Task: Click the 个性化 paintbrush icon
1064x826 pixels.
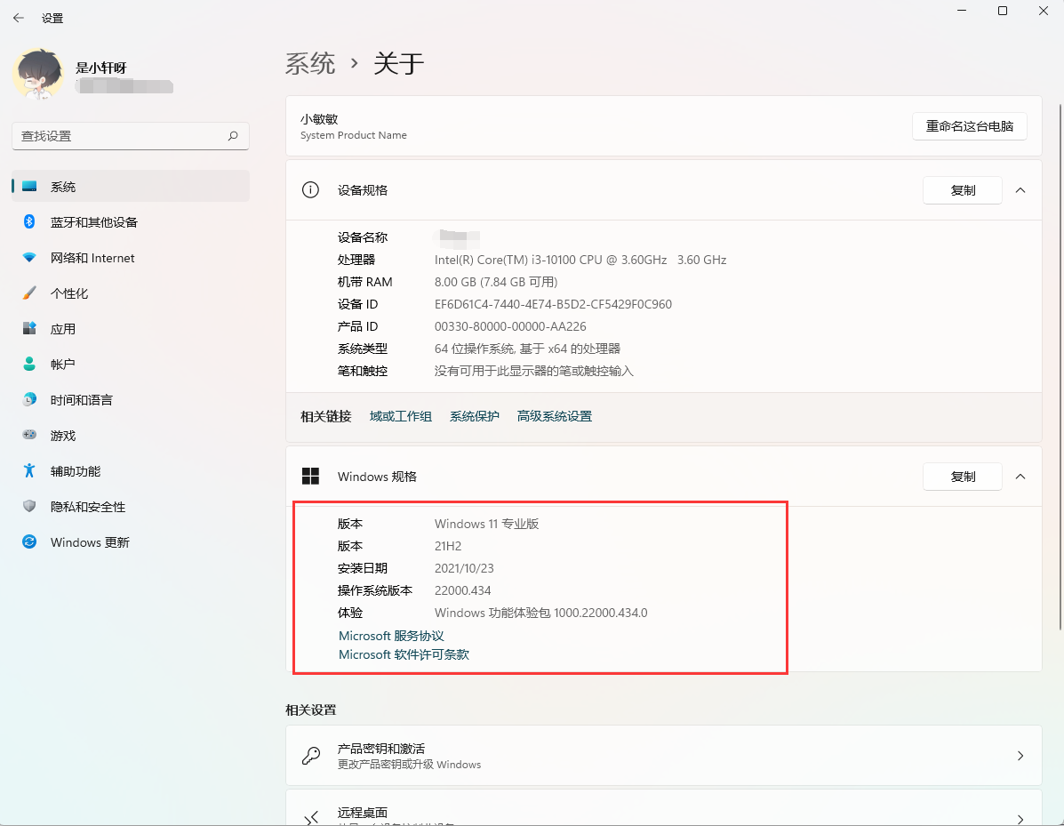Action: (x=29, y=293)
